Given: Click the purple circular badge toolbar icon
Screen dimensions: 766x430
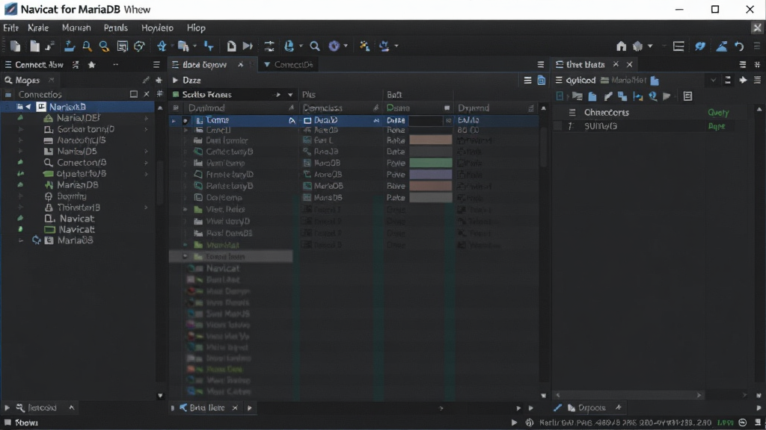Looking at the screenshot, I should coord(334,46).
